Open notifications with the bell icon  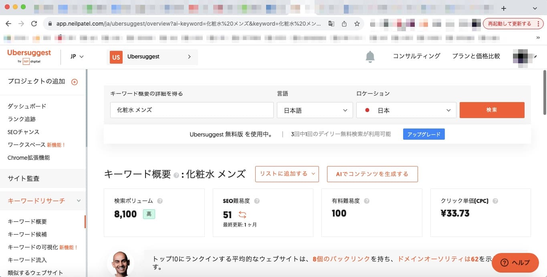click(370, 57)
